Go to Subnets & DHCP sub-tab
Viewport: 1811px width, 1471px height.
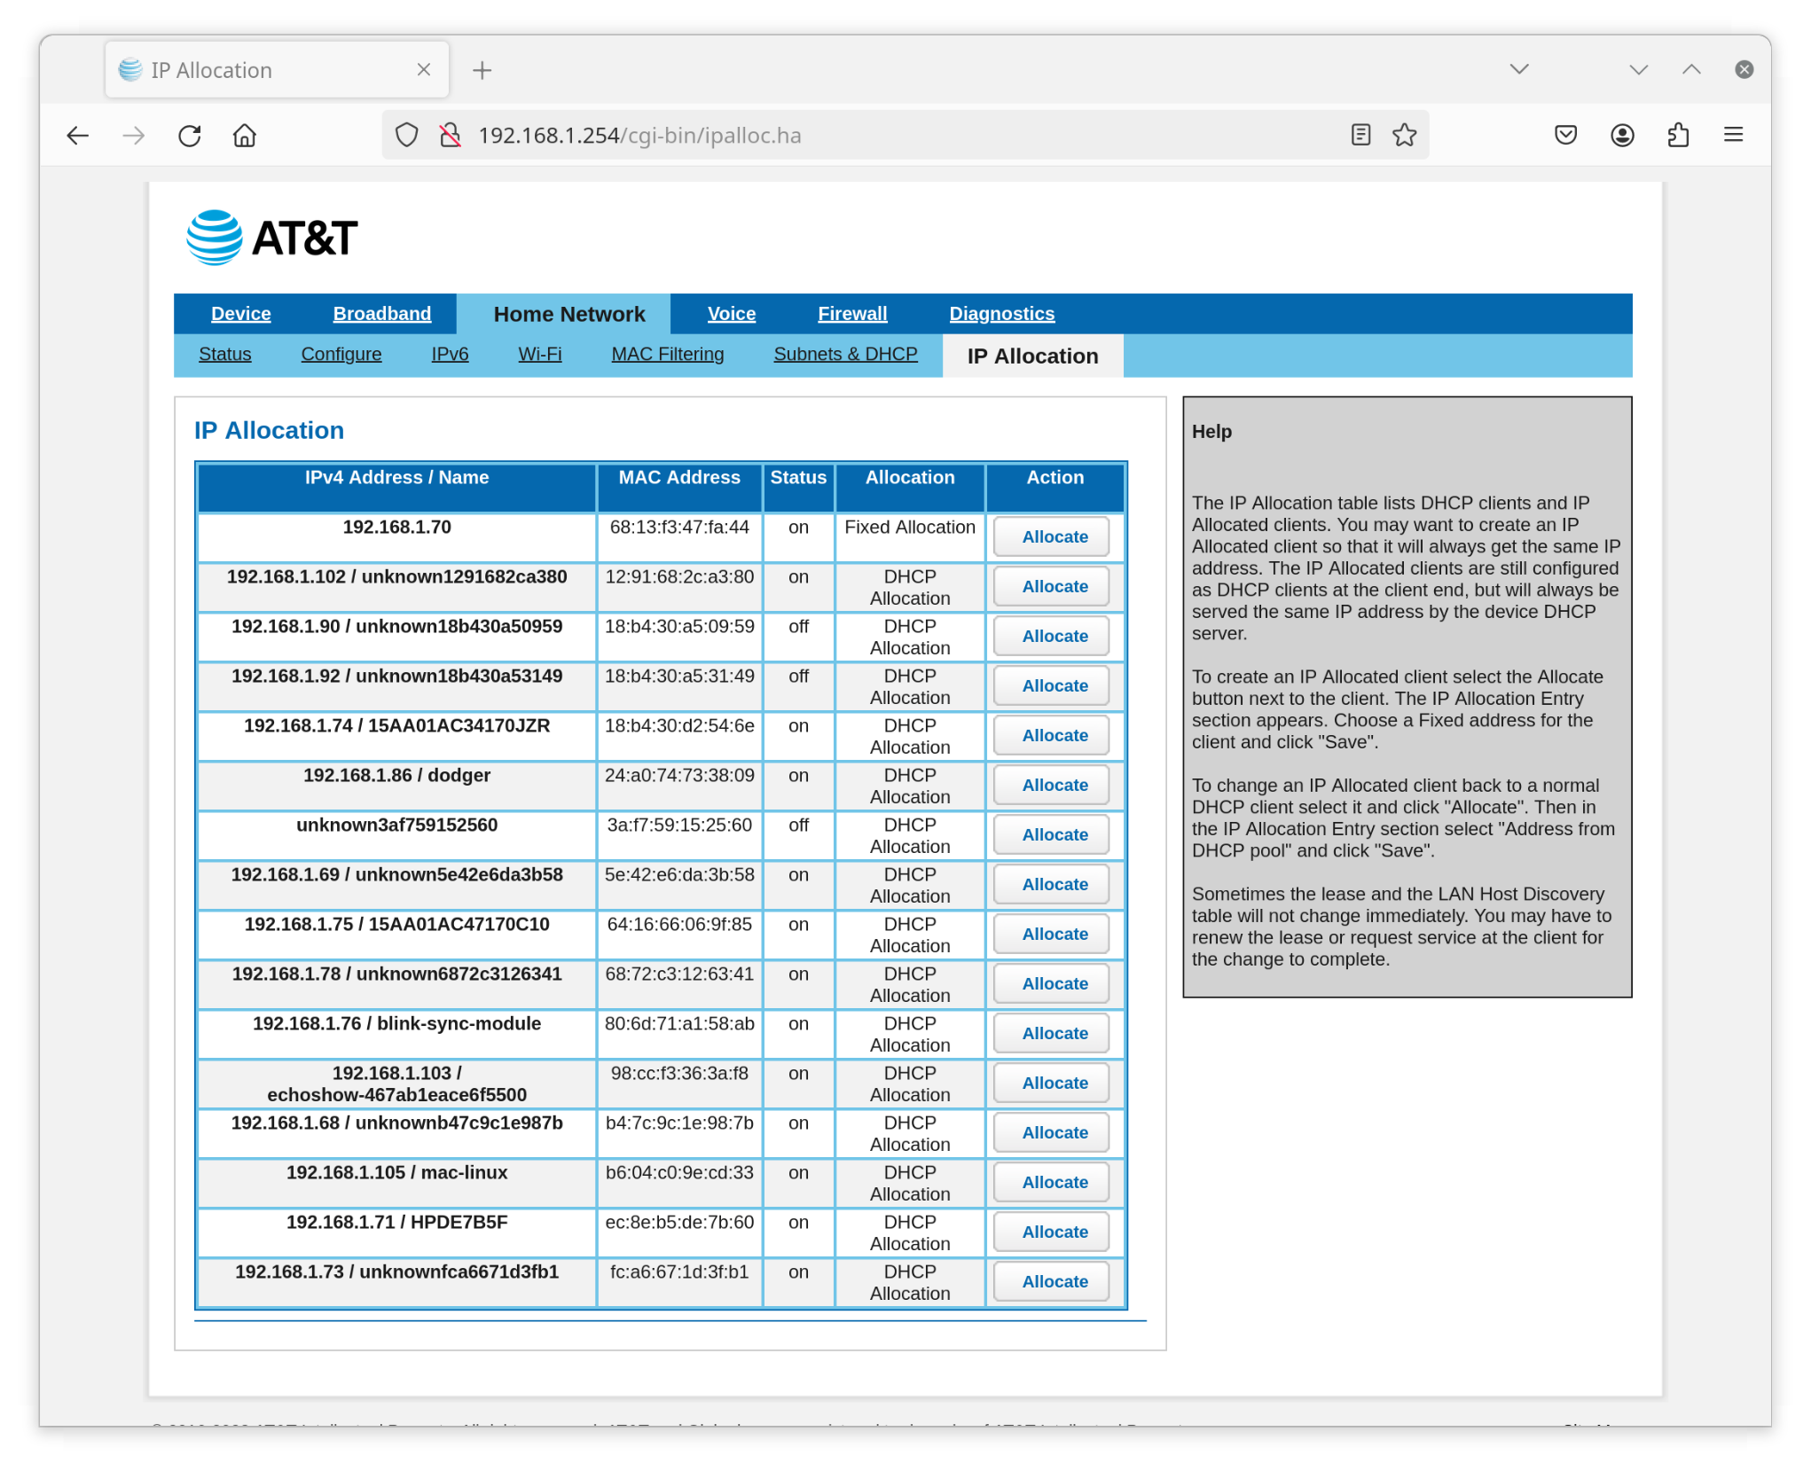tap(845, 355)
